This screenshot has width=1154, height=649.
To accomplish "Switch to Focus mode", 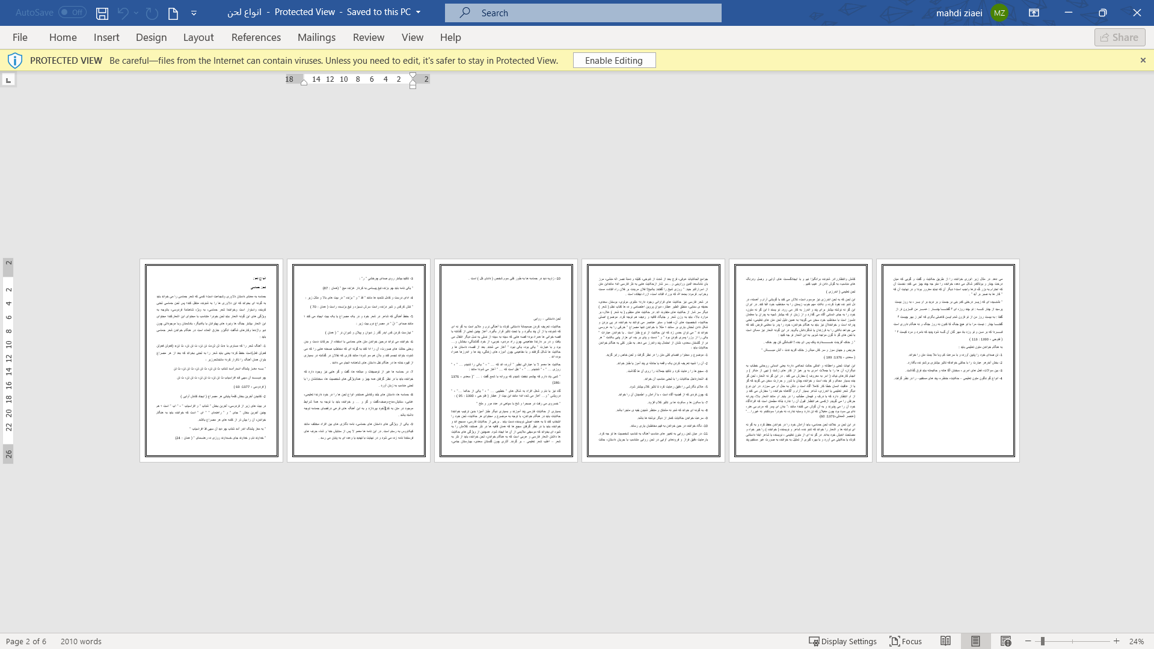I will [x=906, y=641].
